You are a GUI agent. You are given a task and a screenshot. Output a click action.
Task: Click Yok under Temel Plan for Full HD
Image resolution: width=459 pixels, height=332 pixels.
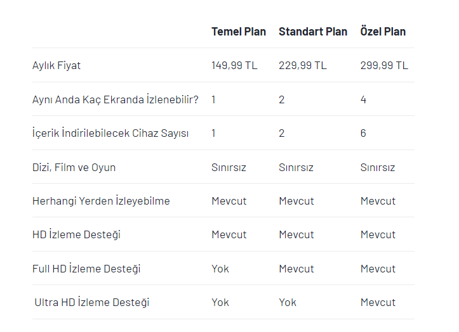(220, 269)
